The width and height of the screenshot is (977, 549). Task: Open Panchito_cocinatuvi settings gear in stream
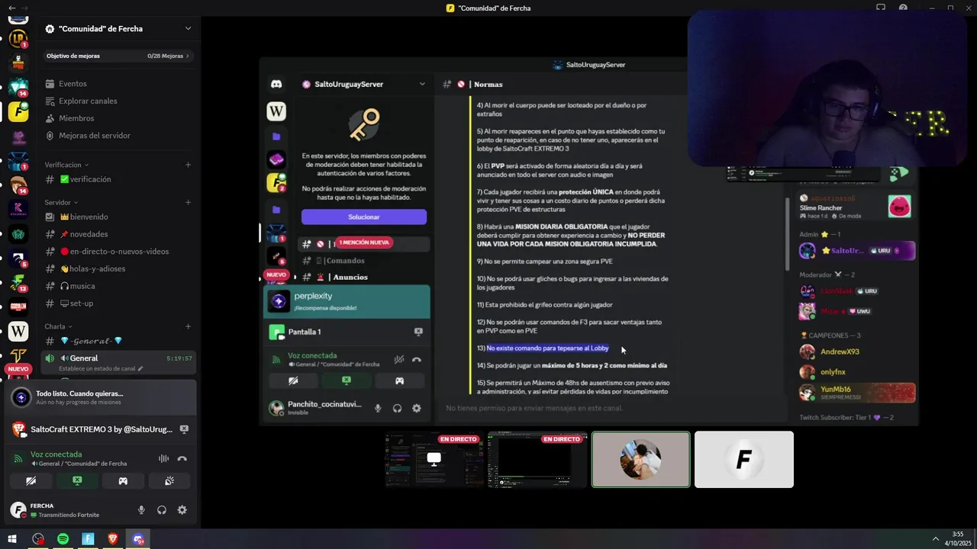click(416, 408)
